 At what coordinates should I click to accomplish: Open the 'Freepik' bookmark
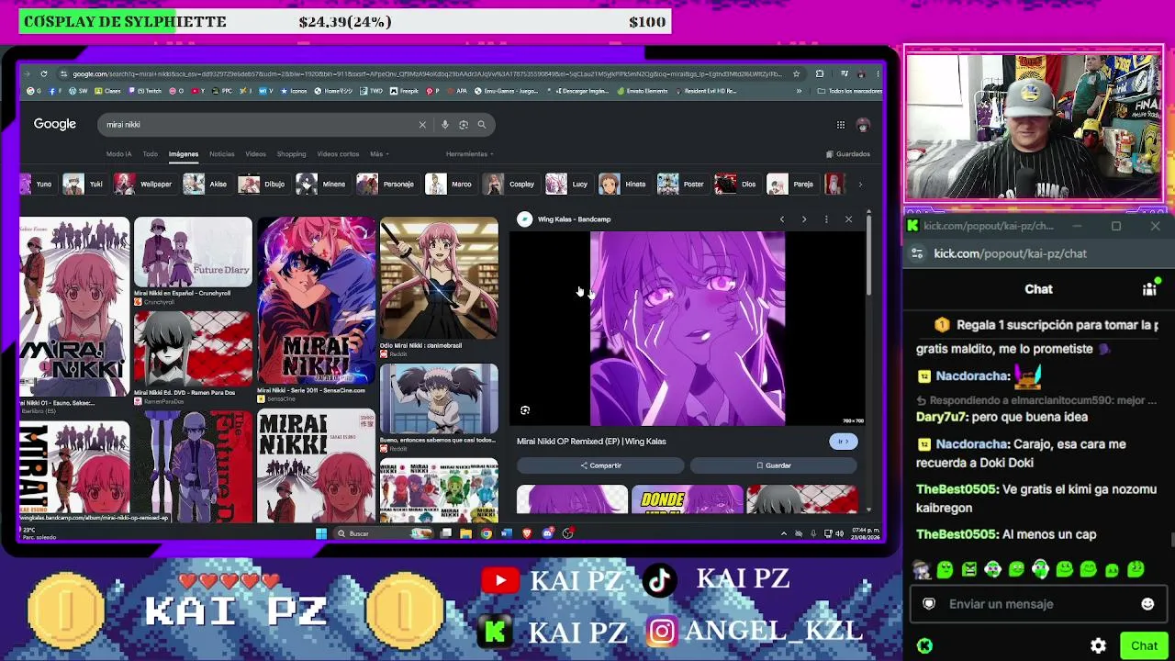coord(404,91)
